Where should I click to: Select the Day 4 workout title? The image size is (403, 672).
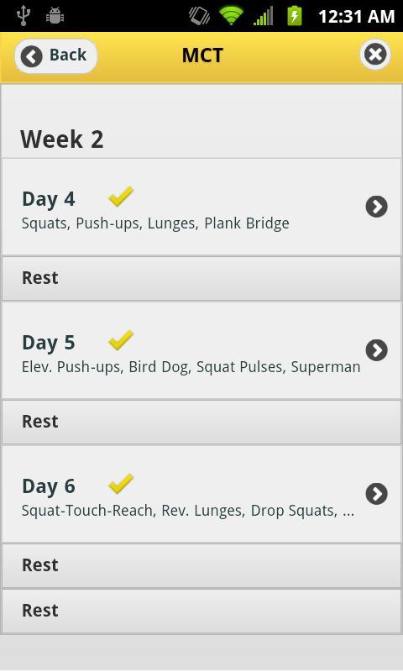pos(49,199)
